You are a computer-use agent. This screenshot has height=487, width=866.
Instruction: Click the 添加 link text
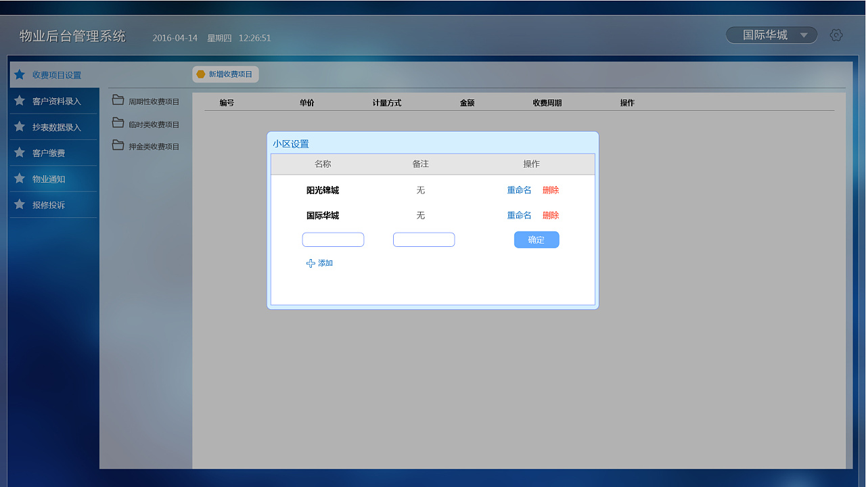coord(325,263)
